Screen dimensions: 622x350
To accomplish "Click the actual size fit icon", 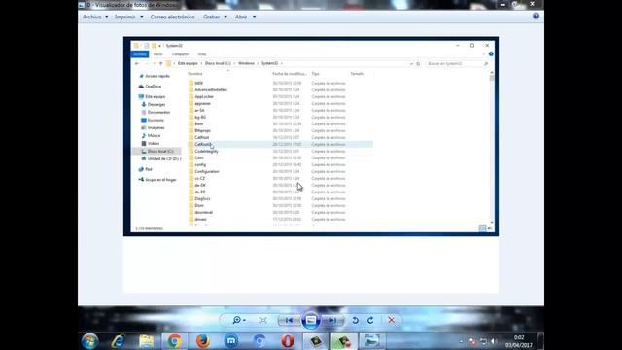I will pyautogui.click(x=263, y=320).
